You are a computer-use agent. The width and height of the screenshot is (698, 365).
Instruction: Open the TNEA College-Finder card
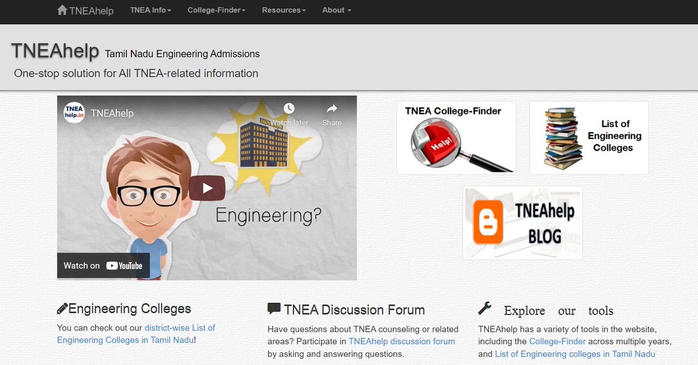click(456, 137)
